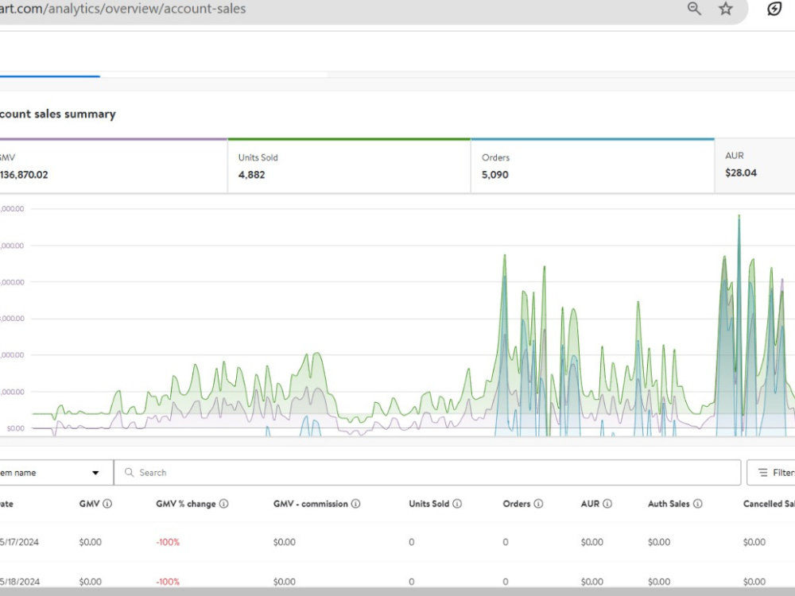Click the -100% value in 5/17/2024 row
Viewport: 795px width, 596px height.
click(168, 542)
